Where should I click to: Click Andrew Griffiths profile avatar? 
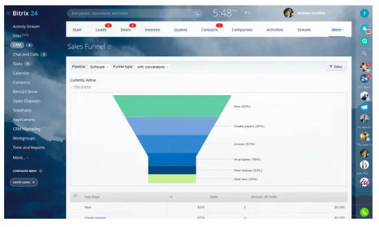pyautogui.click(x=288, y=13)
